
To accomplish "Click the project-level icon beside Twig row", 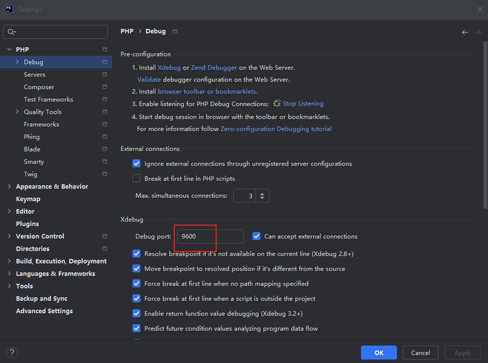I will [105, 174].
